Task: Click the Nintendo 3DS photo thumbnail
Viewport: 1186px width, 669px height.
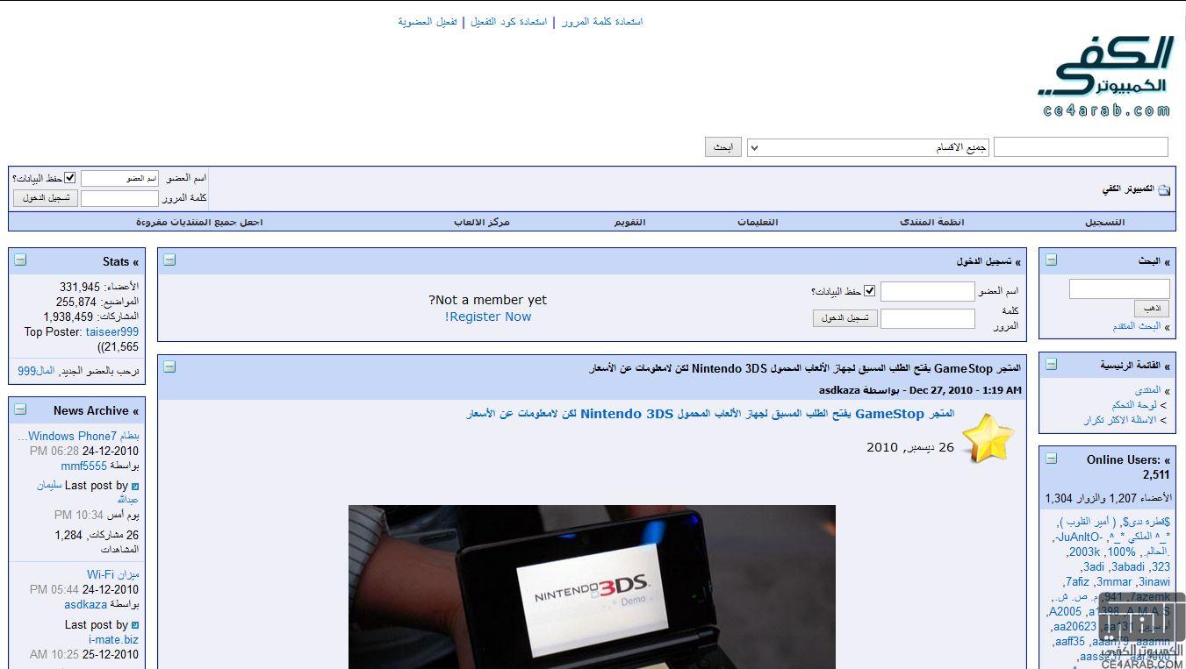Action: tap(592, 587)
